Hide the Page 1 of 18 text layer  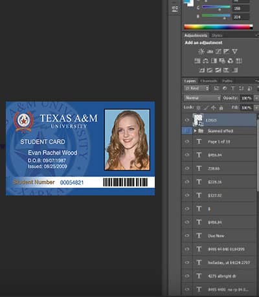point(187,142)
